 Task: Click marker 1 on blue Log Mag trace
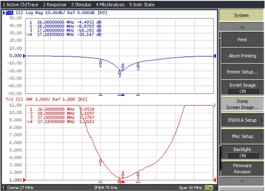(100, 63)
